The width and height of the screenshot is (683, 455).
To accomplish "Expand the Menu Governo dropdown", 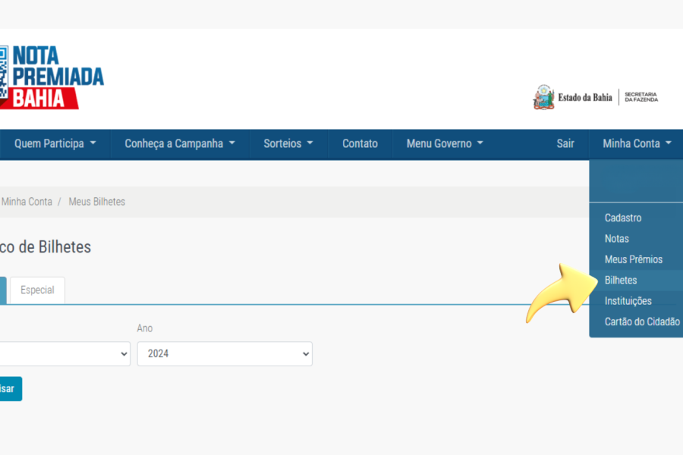I will click(x=444, y=143).
